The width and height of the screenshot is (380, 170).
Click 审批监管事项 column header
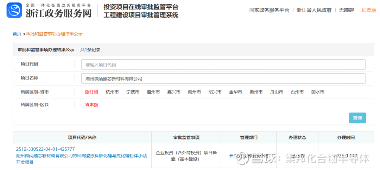[x=186, y=137]
